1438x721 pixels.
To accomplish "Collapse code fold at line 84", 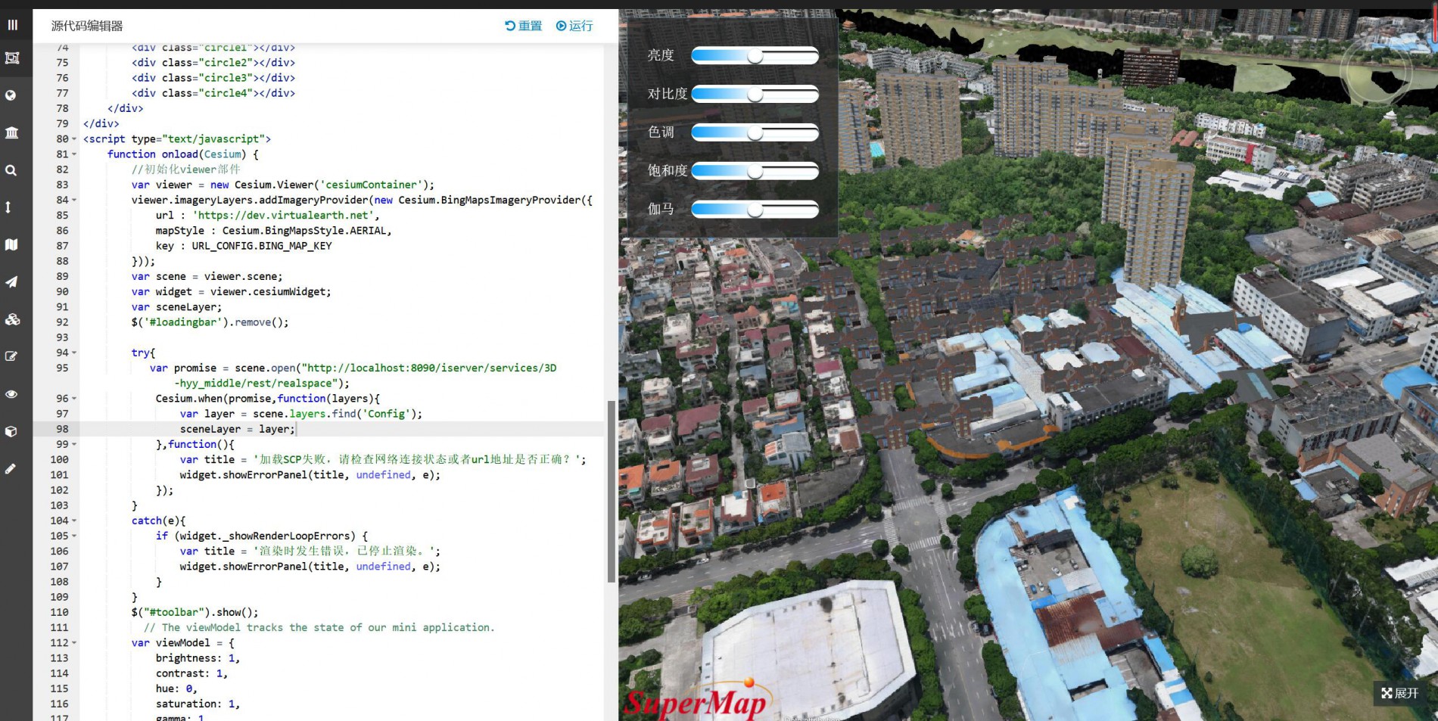I will [x=74, y=200].
